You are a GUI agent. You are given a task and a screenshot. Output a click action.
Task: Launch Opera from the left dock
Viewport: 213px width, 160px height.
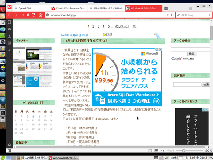point(3,9)
